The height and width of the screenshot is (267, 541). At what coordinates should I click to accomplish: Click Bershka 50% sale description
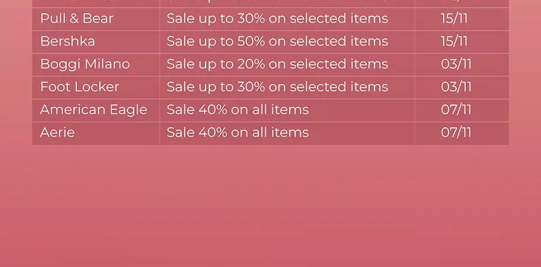tap(277, 41)
